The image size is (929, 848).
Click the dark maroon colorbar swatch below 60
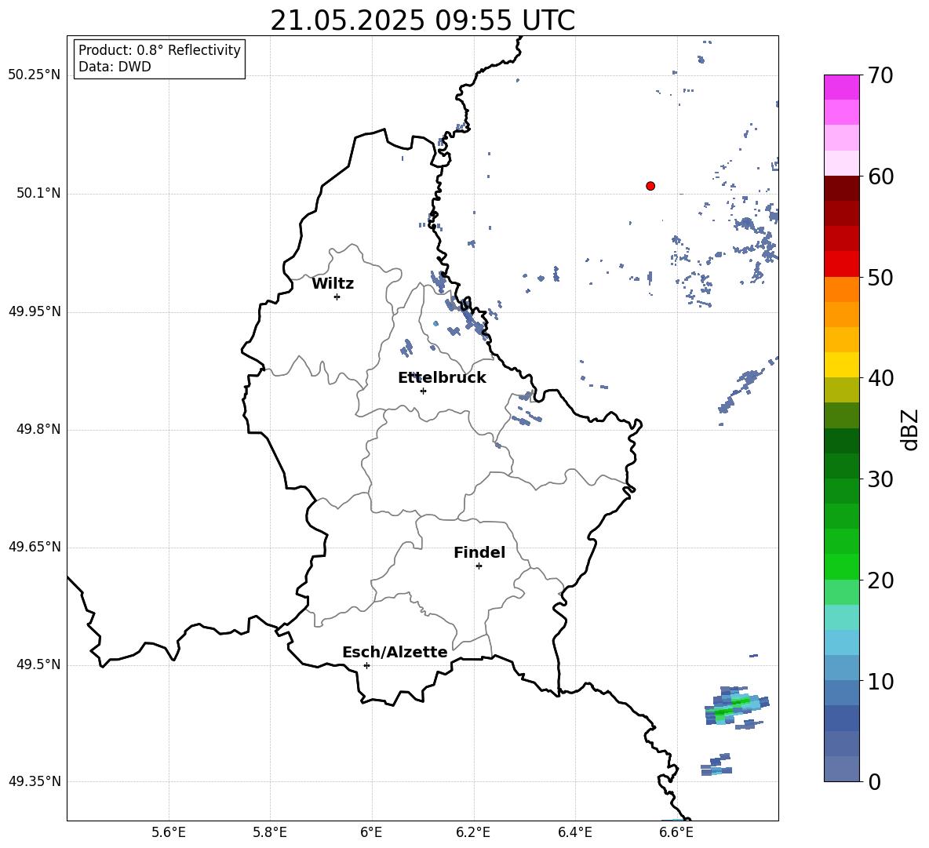click(842, 188)
